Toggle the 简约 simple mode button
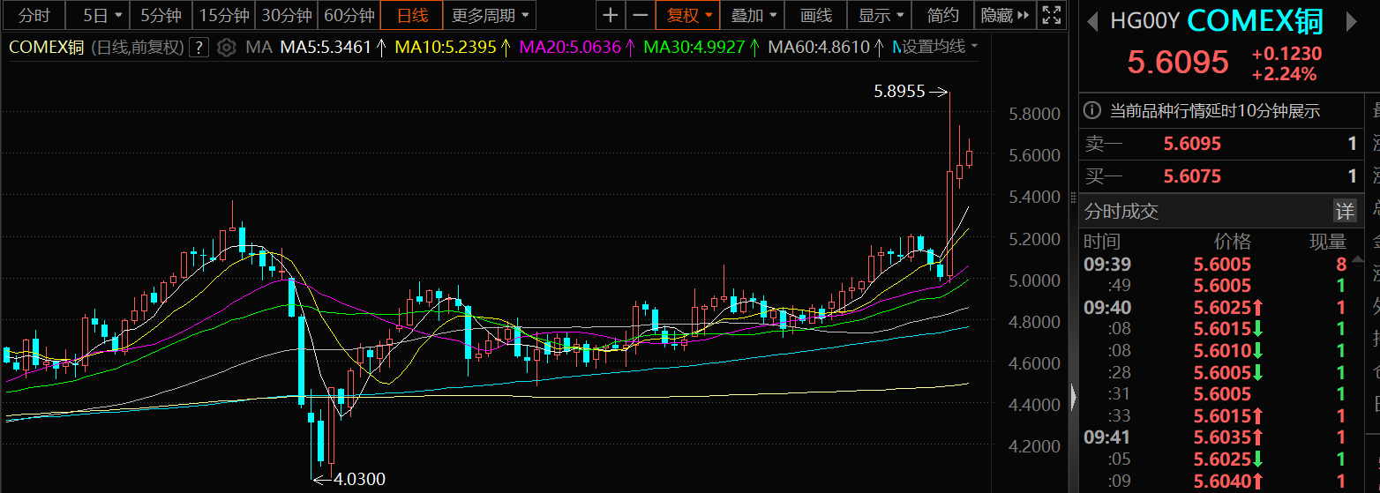 pyautogui.click(x=943, y=15)
